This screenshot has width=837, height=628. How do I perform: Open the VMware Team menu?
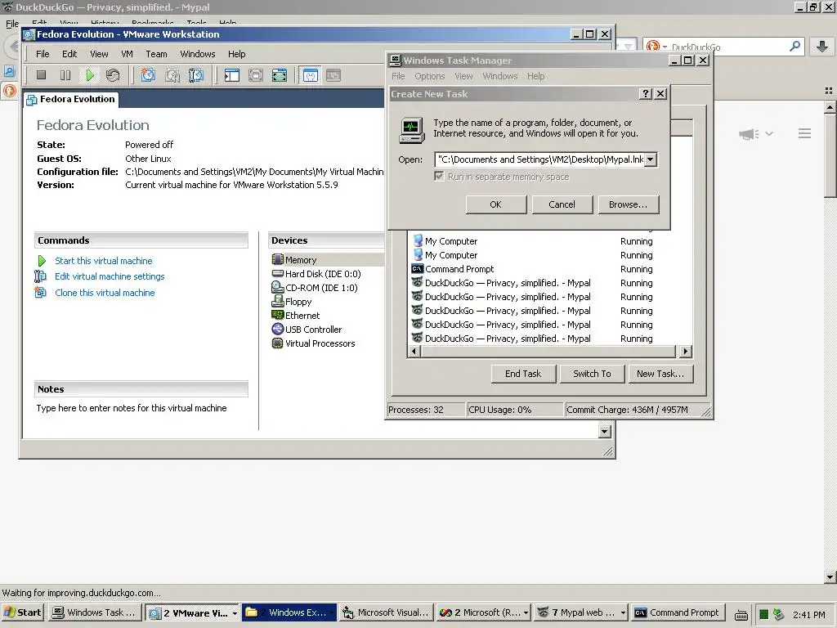pyautogui.click(x=156, y=54)
